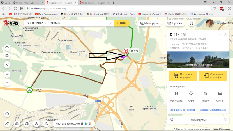Show more bookmarks chevron
This screenshot has width=233, height=131.
tap(230, 14)
